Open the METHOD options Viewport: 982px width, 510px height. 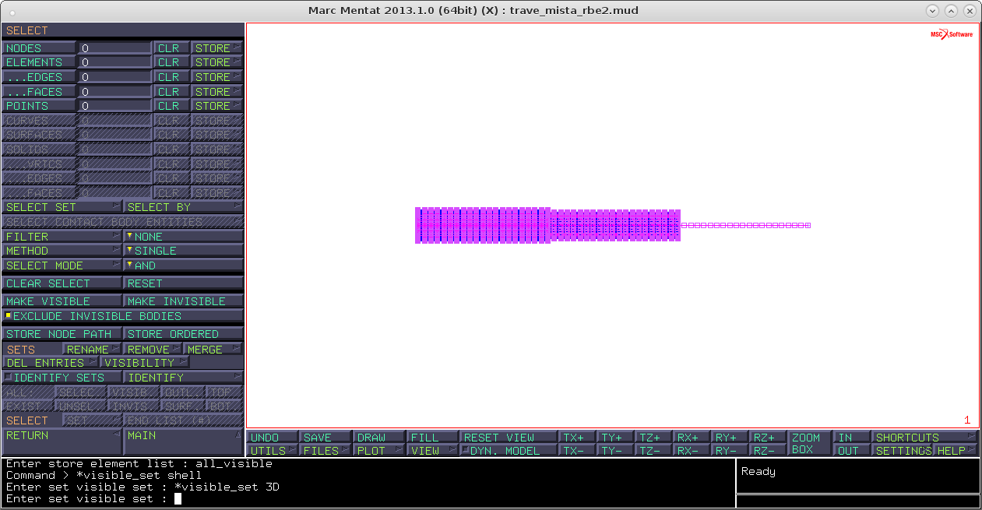point(62,251)
